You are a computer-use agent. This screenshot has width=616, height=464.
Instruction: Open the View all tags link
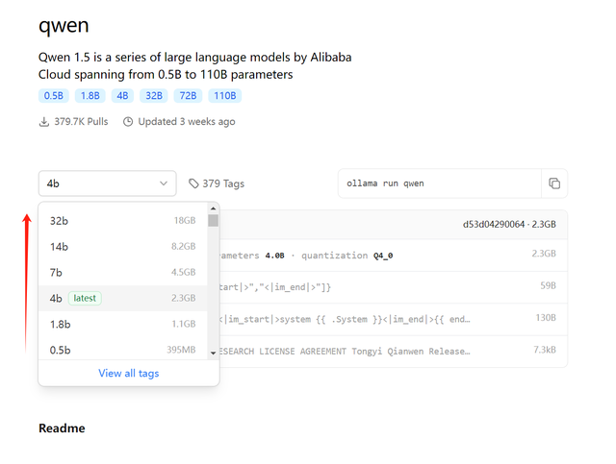pyautogui.click(x=128, y=373)
